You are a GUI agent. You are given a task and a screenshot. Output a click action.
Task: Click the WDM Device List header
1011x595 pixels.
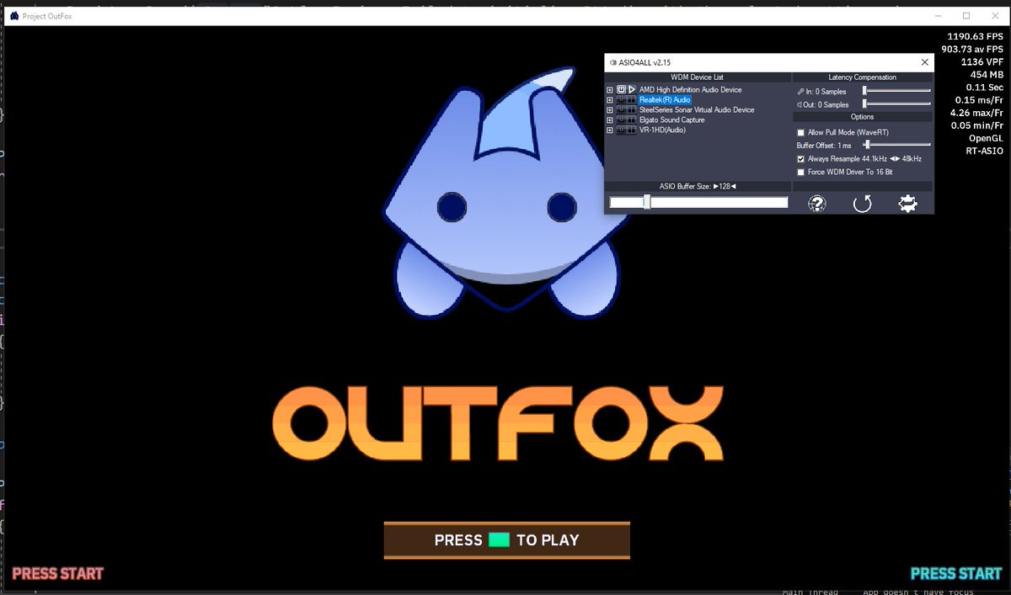697,77
